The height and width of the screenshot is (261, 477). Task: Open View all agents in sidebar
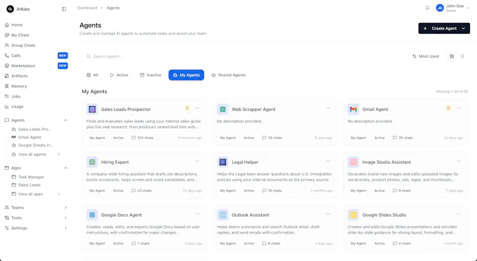click(36, 154)
